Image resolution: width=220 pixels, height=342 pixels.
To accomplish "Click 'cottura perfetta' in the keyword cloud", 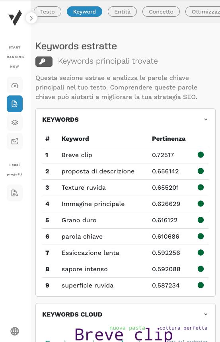I will point(183,328).
